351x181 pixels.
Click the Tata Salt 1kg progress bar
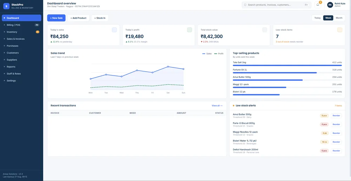(x=287, y=65)
